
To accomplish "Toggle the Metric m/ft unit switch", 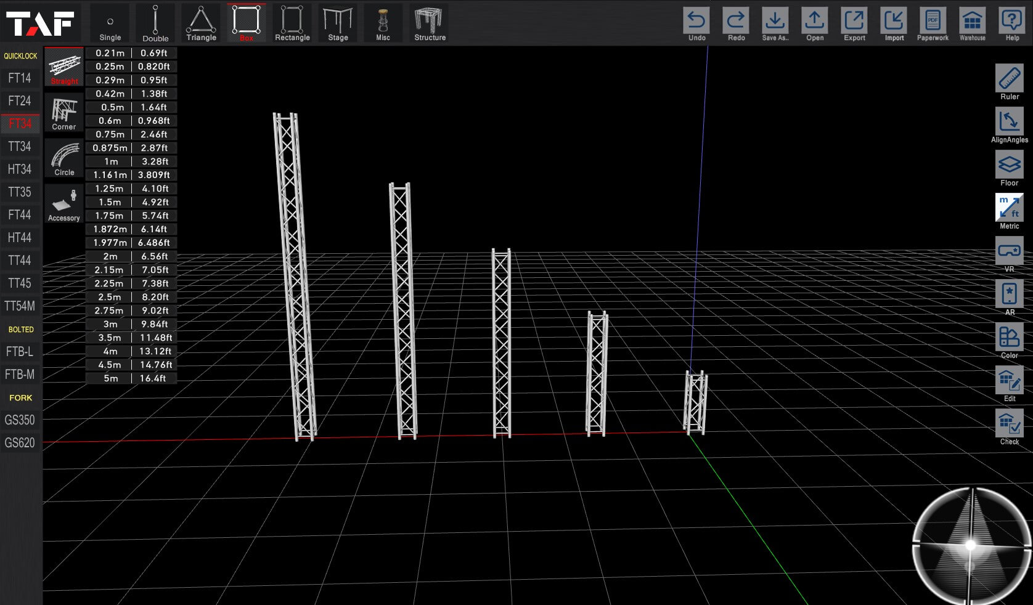I will click(x=1009, y=212).
